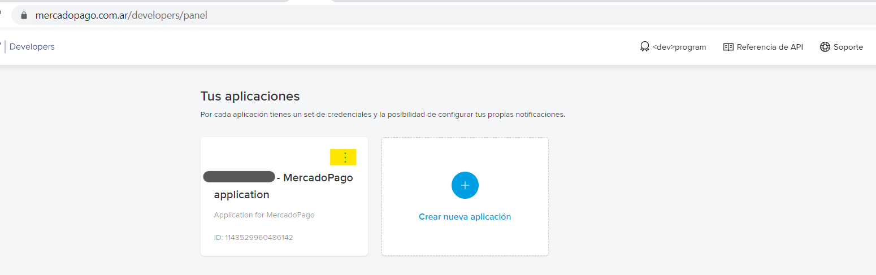
Task: Open the <dev>program menu item
Action: click(x=679, y=47)
